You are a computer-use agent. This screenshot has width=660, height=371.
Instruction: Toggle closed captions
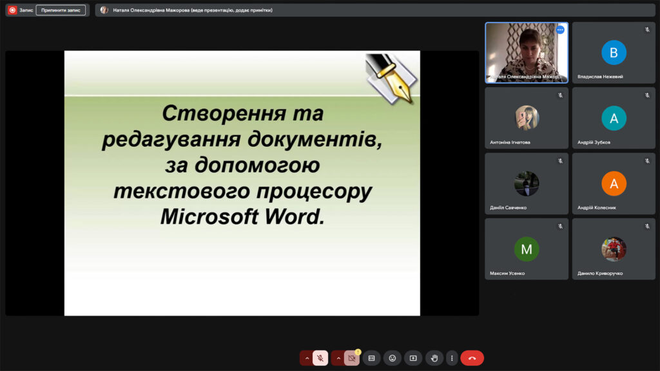coord(371,358)
